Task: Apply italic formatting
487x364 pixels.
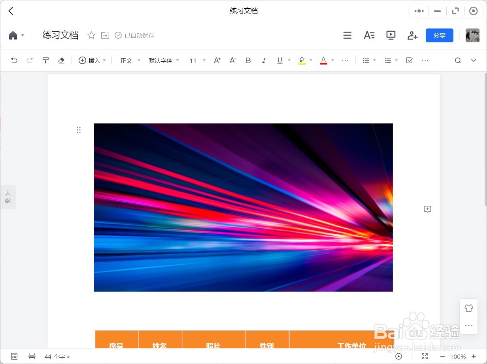Action: [x=264, y=60]
